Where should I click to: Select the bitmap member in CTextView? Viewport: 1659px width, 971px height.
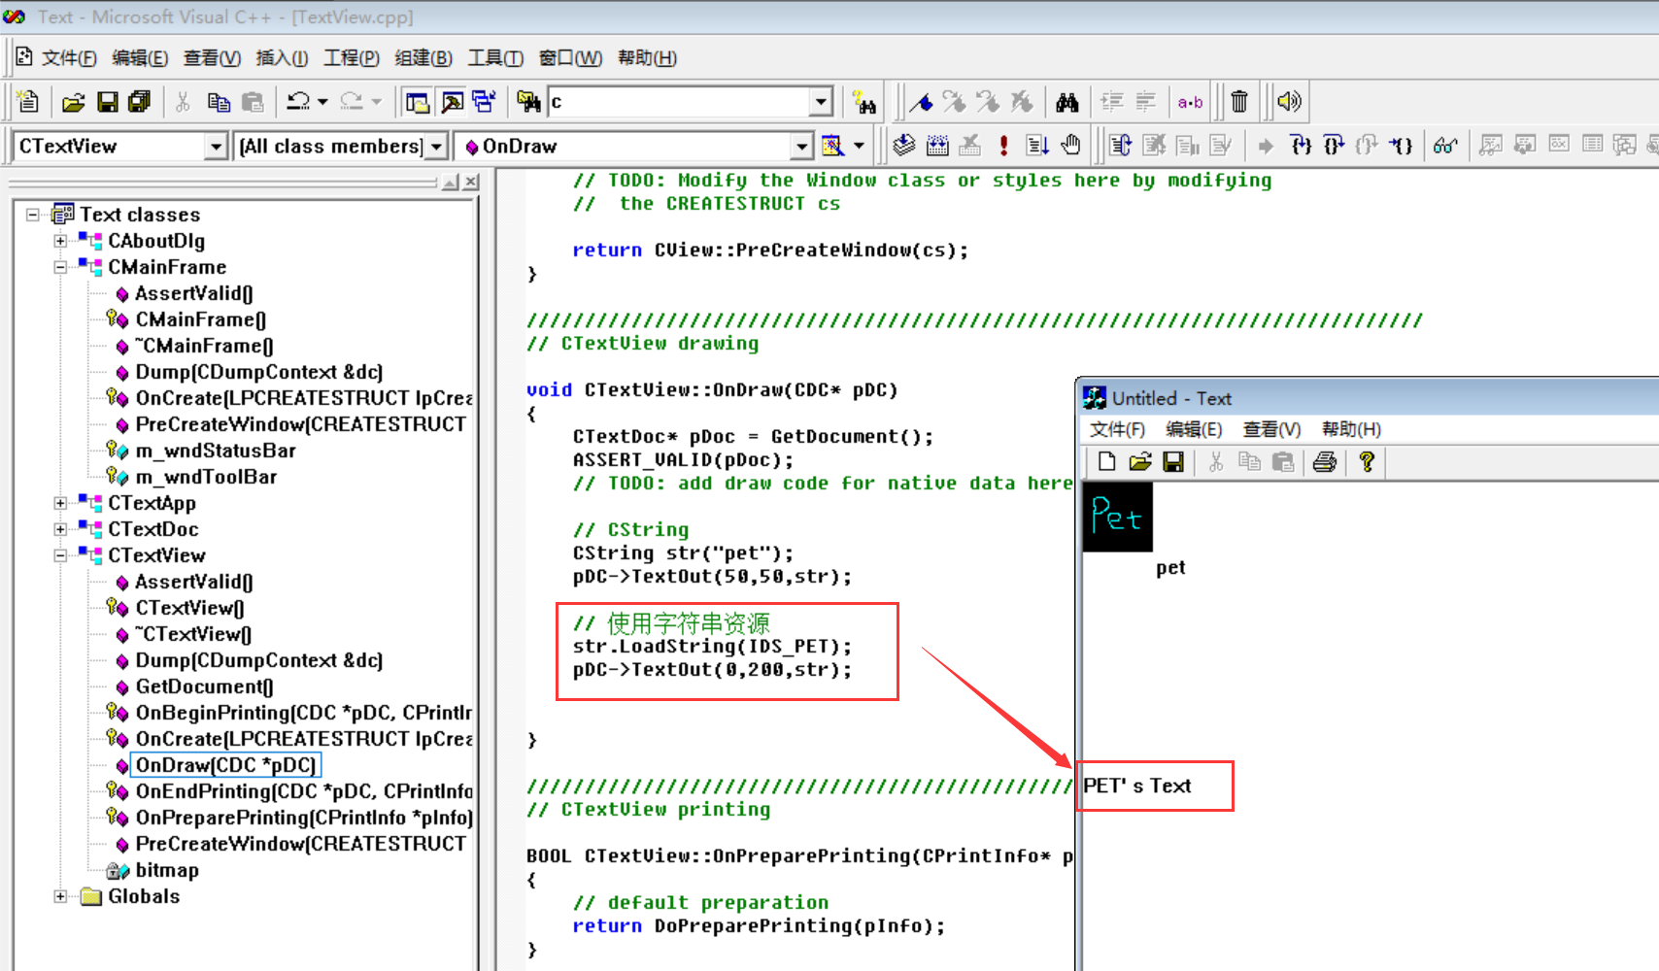coord(167,870)
